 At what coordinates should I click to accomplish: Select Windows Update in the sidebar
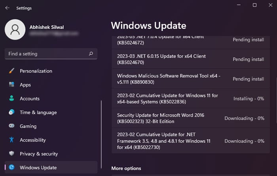[51, 167]
